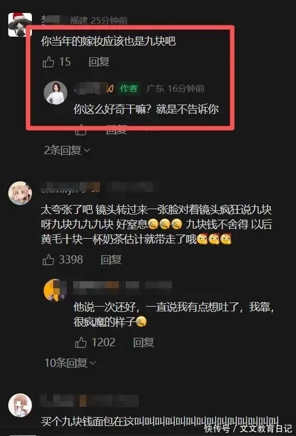Reply under the author's response
This screenshot has height=436, width=296.
click(x=116, y=129)
